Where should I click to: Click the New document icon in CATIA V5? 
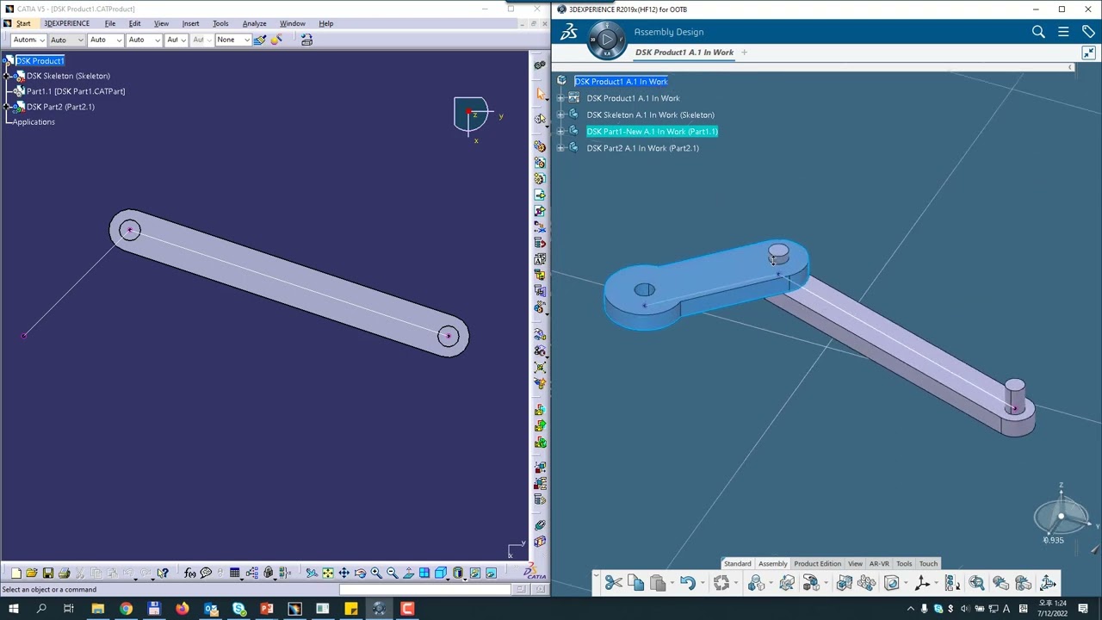pyautogui.click(x=15, y=573)
